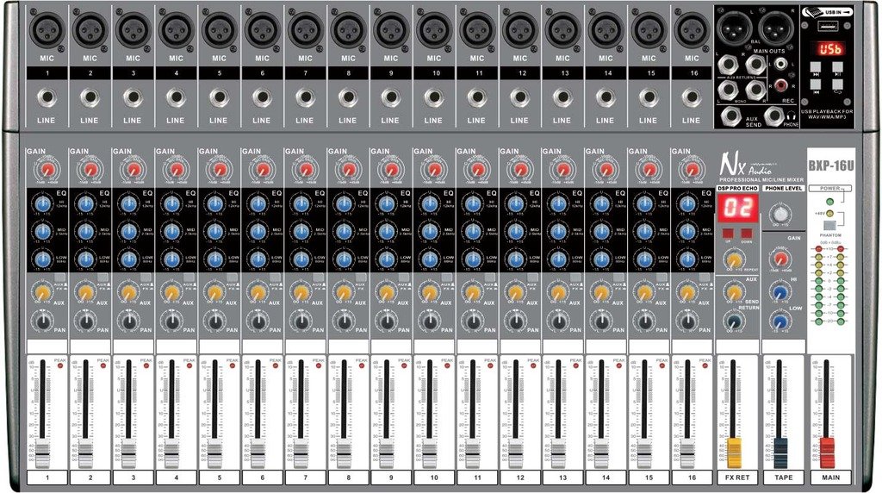Click the AUX SEND output jack
This screenshot has width=882, height=493.
(730, 115)
